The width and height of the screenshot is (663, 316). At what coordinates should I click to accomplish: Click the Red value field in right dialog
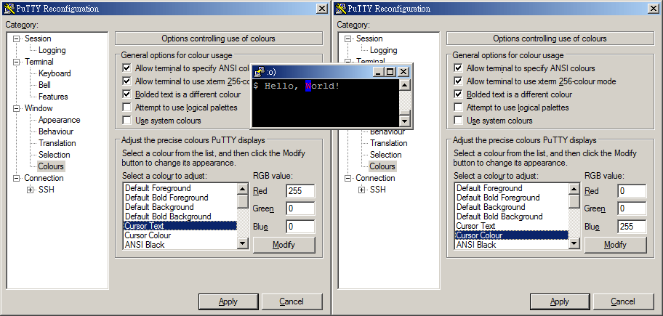click(632, 191)
